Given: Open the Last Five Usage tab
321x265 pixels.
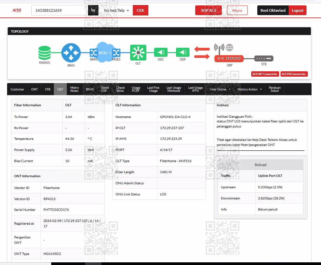Looking at the screenshot, I should (153, 89).
